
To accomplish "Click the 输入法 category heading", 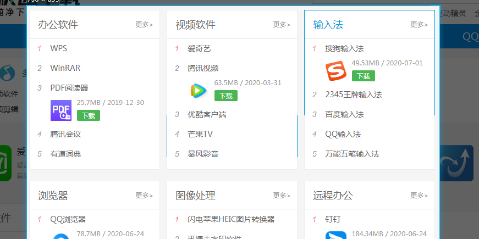I will click(328, 24).
